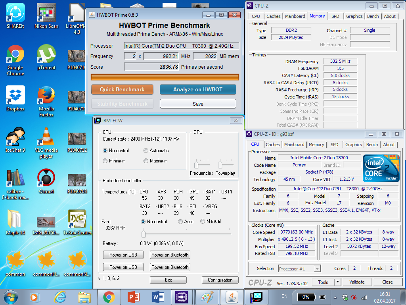This screenshot has height=305, width=406.
Task: Click Exit in IBM_ECW
Action: coord(168,280)
